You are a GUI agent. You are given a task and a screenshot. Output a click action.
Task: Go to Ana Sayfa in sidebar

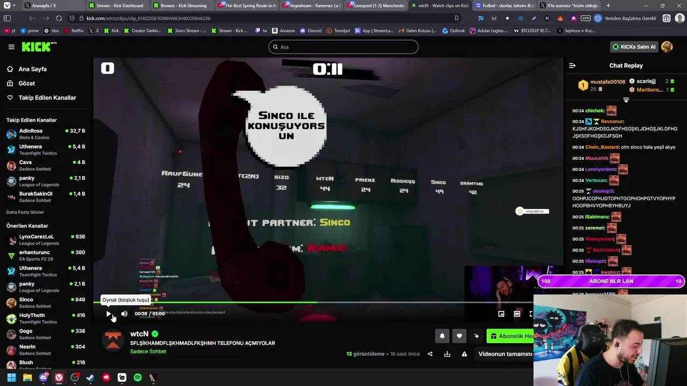tap(33, 69)
